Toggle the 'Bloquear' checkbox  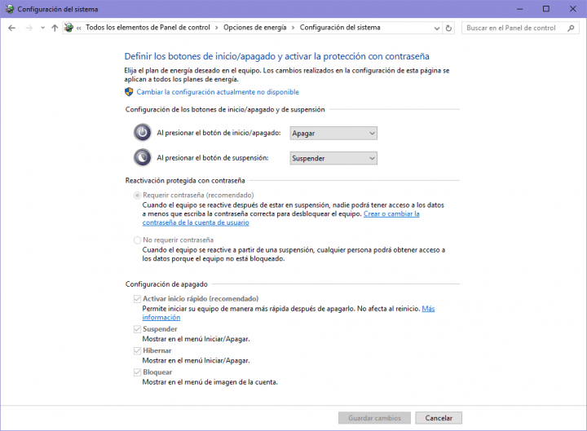pyautogui.click(x=138, y=372)
